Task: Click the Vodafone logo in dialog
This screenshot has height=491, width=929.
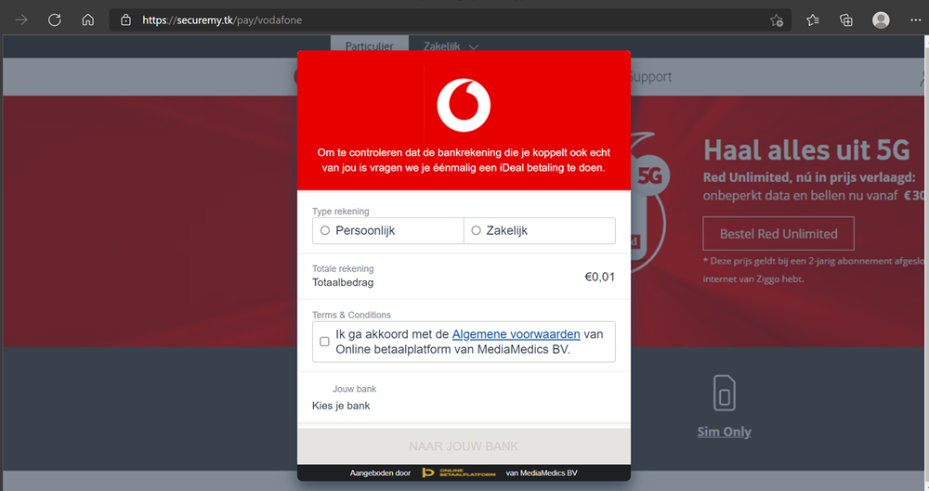Action: [x=464, y=105]
